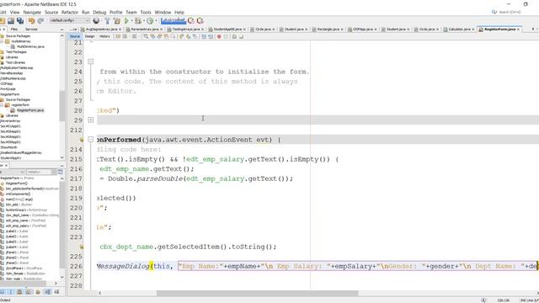This screenshot has width=539, height=303.
Task: Expand the folded code at line 29
Action: (x=91, y=120)
